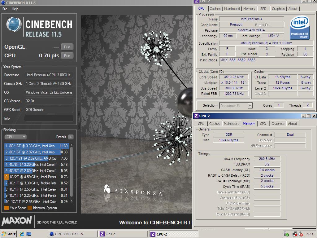Click the Channel # Dual field
Screen dimensions: 317x238
pyautogui.click(x=290, y=134)
